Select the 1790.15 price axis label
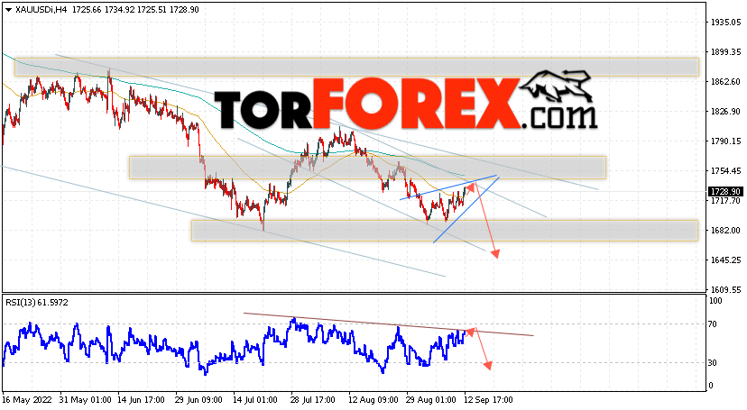The image size is (747, 410). (x=725, y=141)
